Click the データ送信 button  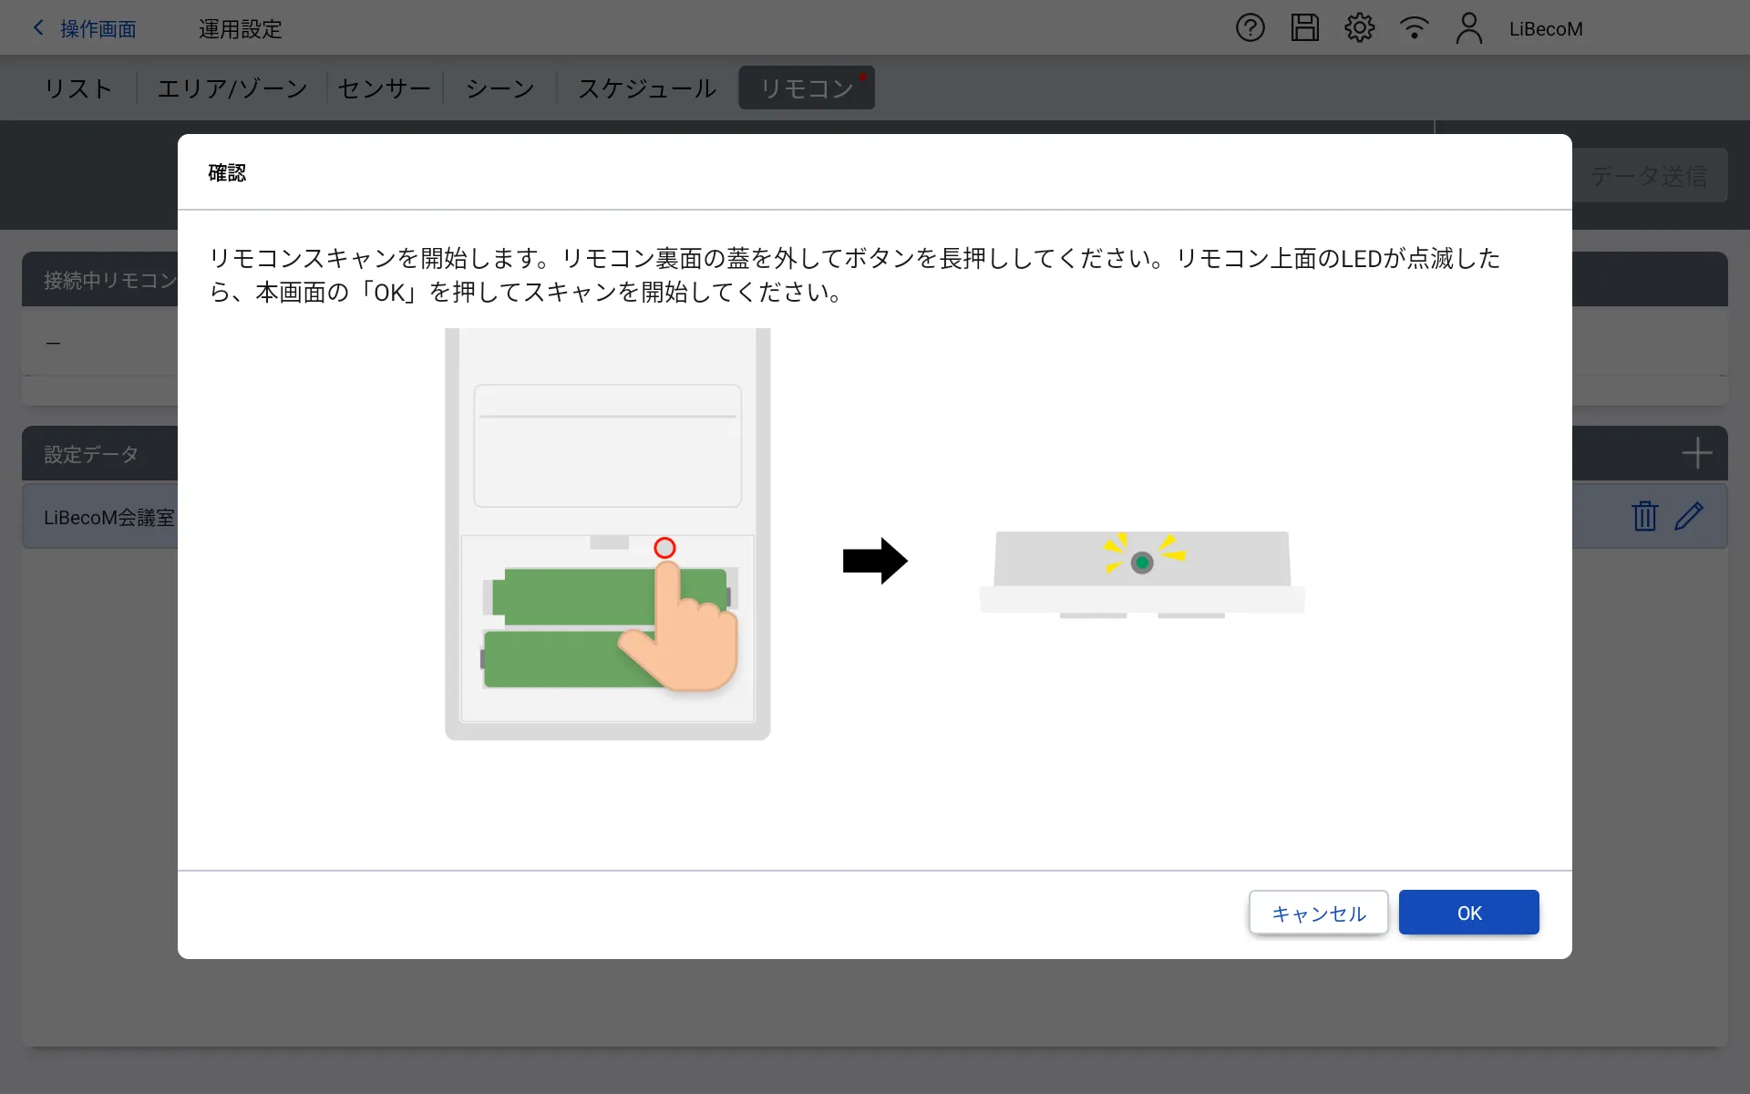coord(1648,176)
